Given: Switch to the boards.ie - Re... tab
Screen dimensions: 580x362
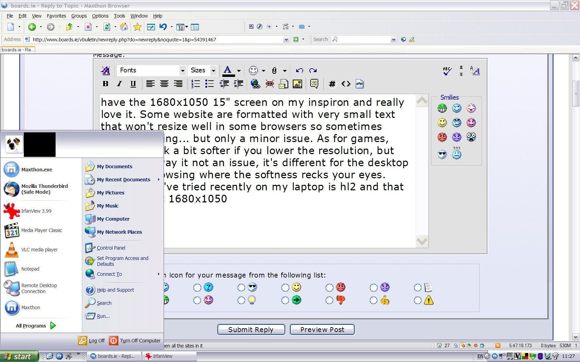Looking at the screenshot, I should point(18,50).
